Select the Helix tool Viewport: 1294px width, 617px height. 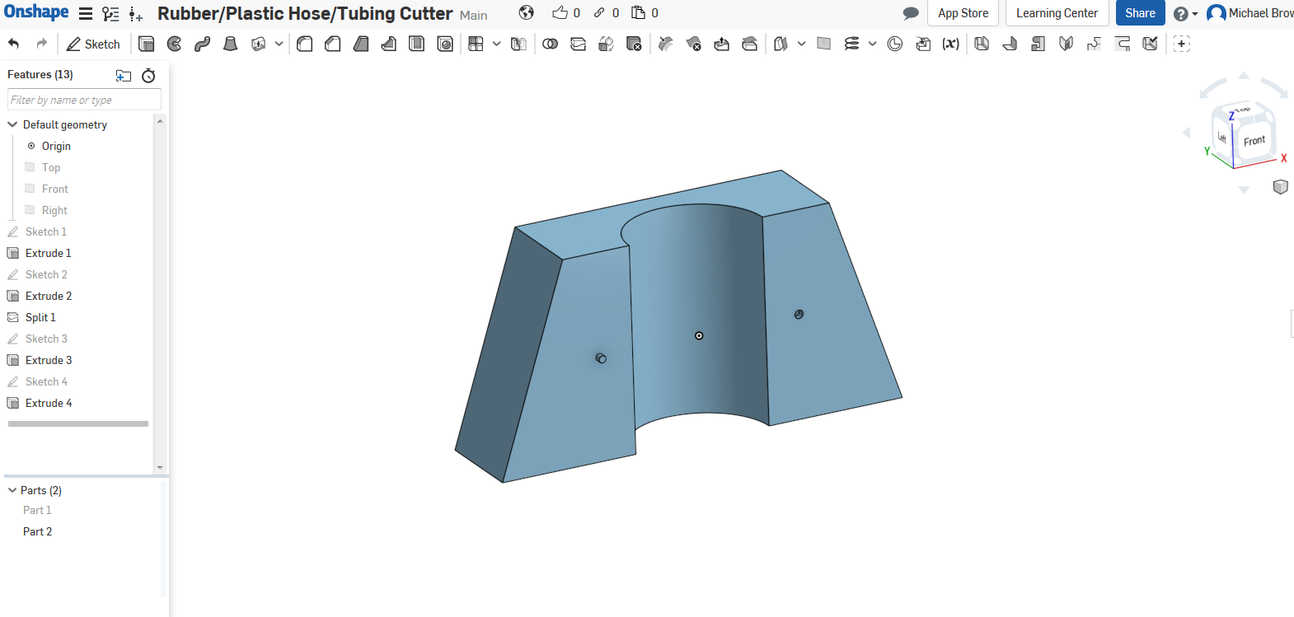pos(852,44)
